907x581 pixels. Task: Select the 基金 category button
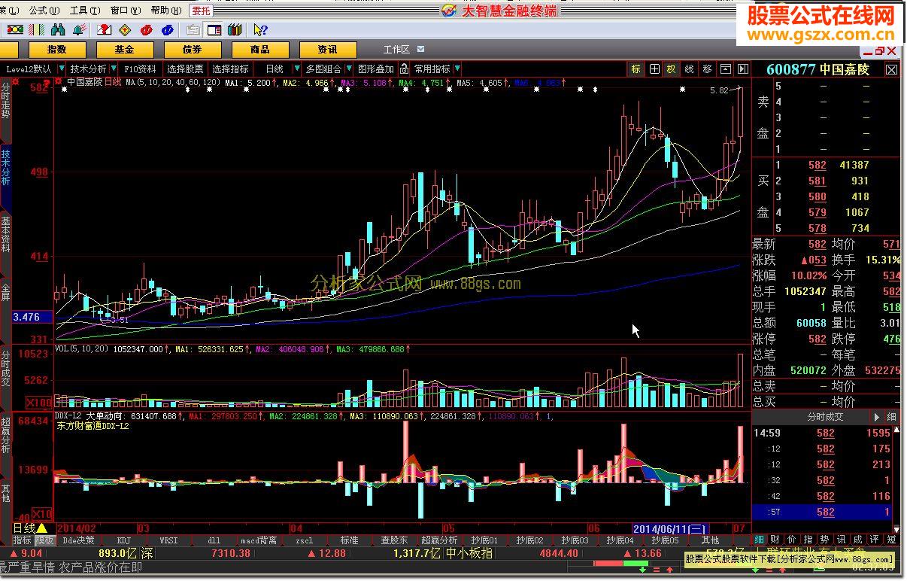pyautogui.click(x=124, y=50)
